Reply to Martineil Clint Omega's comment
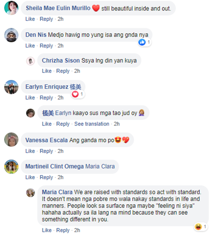 (x=46, y=178)
